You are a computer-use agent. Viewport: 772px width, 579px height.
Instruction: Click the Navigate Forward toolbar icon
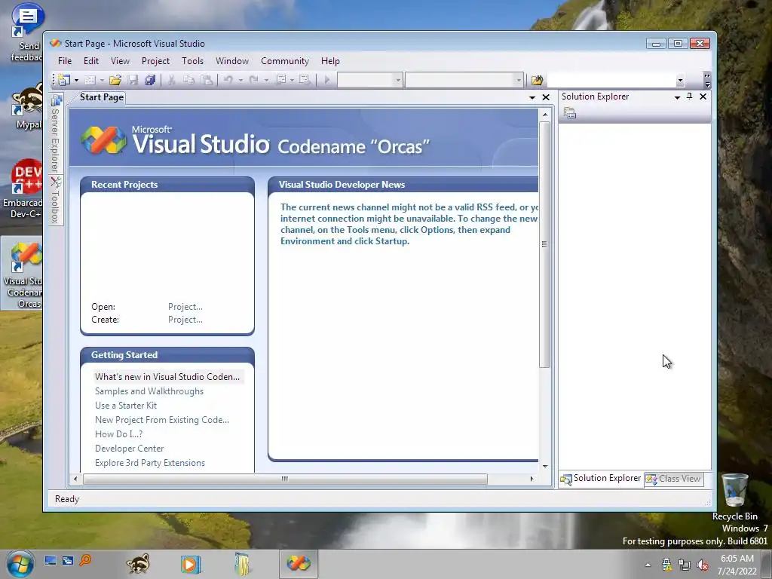click(305, 80)
